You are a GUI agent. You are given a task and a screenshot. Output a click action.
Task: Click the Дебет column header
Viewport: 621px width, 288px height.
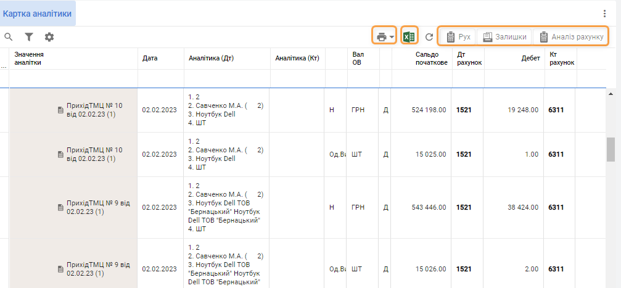pyautogui.click(x=530, y=59)
